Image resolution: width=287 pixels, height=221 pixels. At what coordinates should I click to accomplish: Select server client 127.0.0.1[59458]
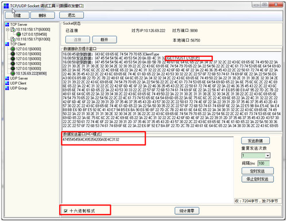[34, 35]
